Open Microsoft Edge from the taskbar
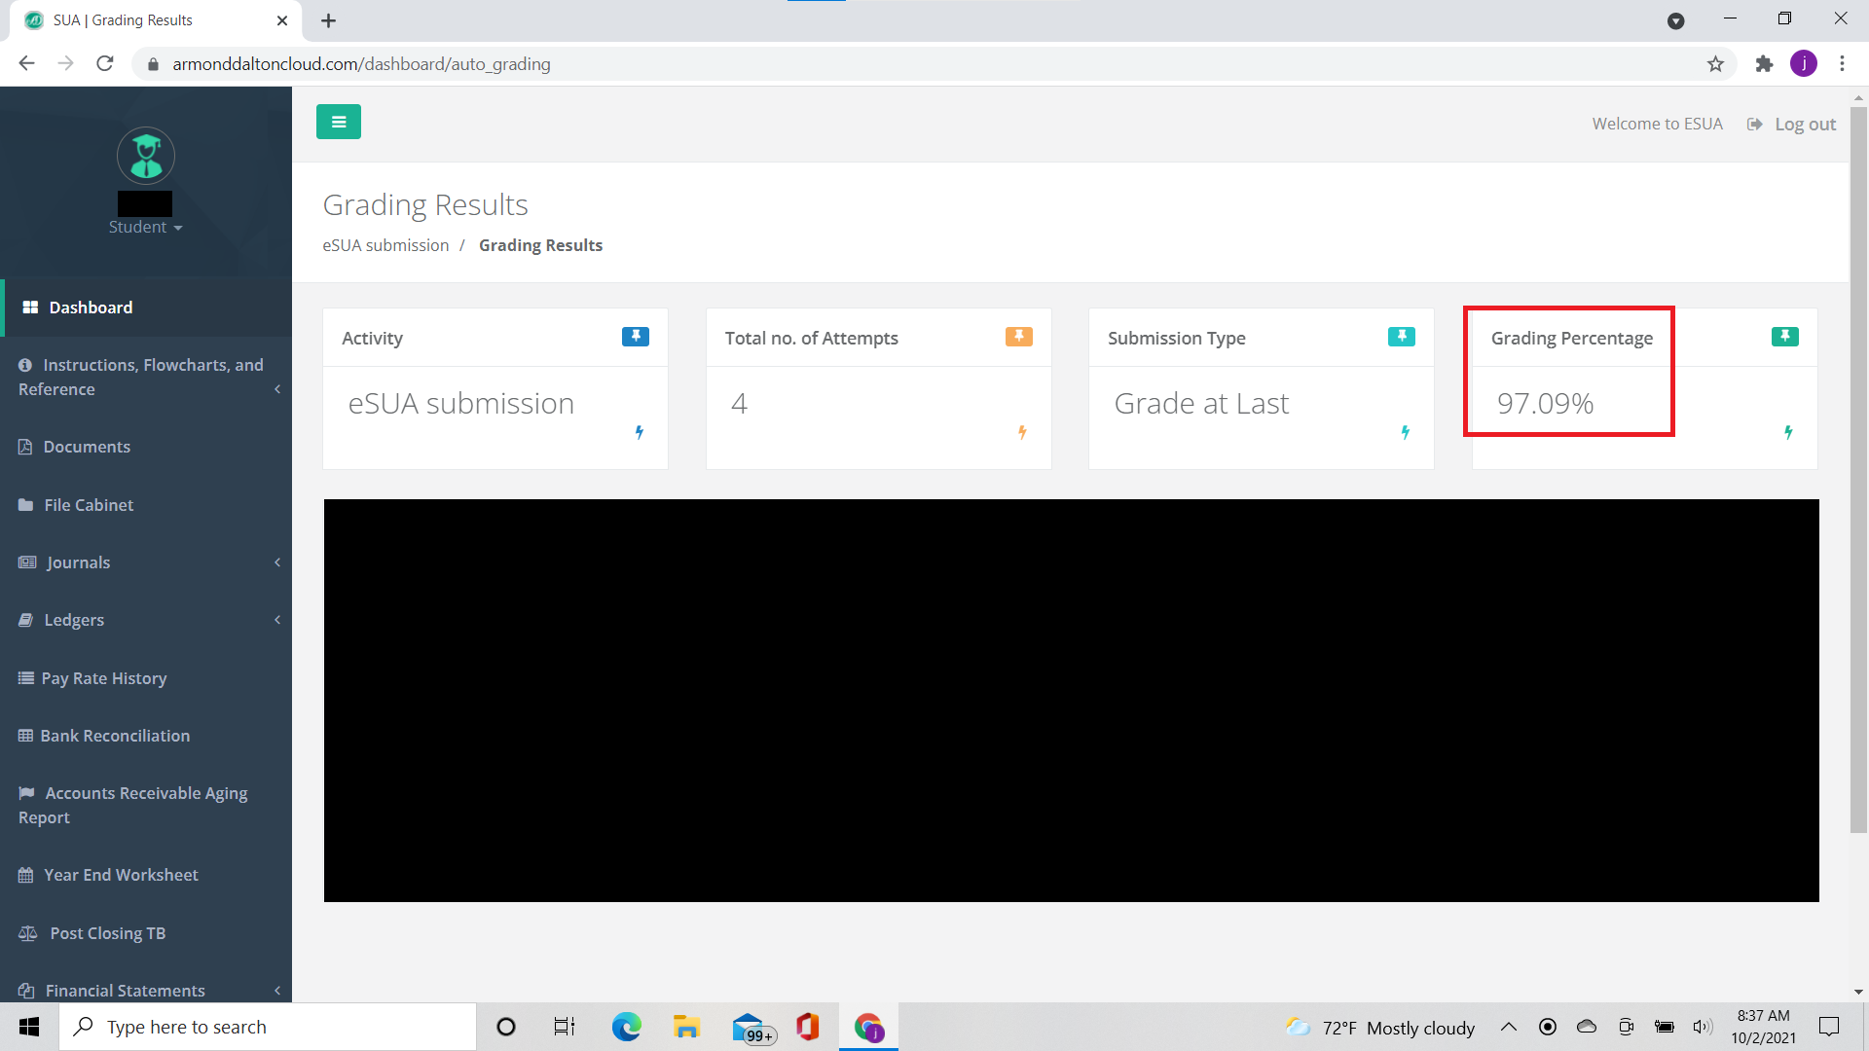This screenshot has height=1051, width=1869. [x=626, y=1027]
